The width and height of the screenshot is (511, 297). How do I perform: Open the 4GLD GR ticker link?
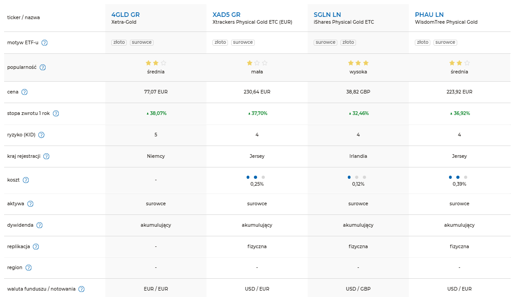tap(125, 15)
